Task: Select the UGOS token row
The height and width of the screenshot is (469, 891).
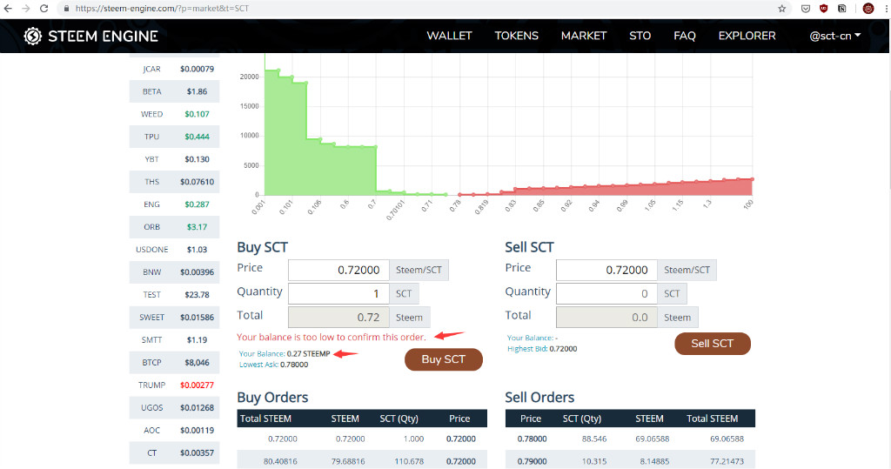Action: click(174, 407)
